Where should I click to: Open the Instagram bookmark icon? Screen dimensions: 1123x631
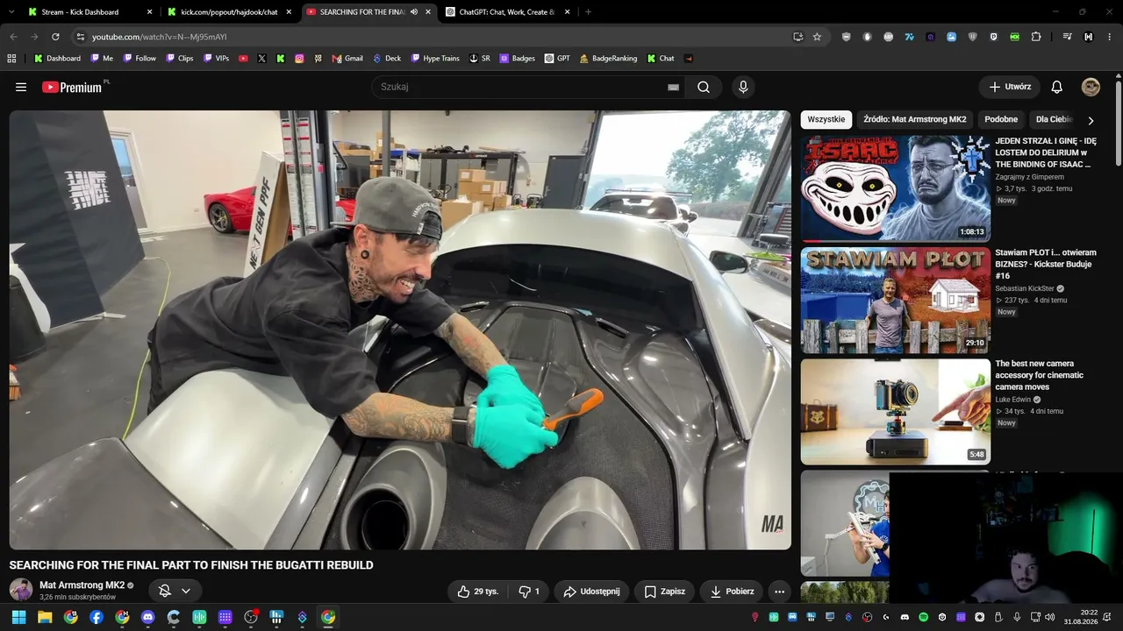[x=299, y=59]
